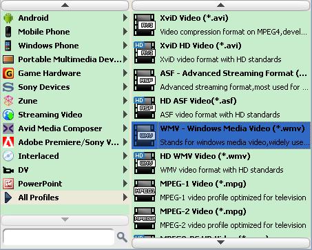Choose XviD HD Video (*.avi) format

pyautogui.click(x=221, y=52)
